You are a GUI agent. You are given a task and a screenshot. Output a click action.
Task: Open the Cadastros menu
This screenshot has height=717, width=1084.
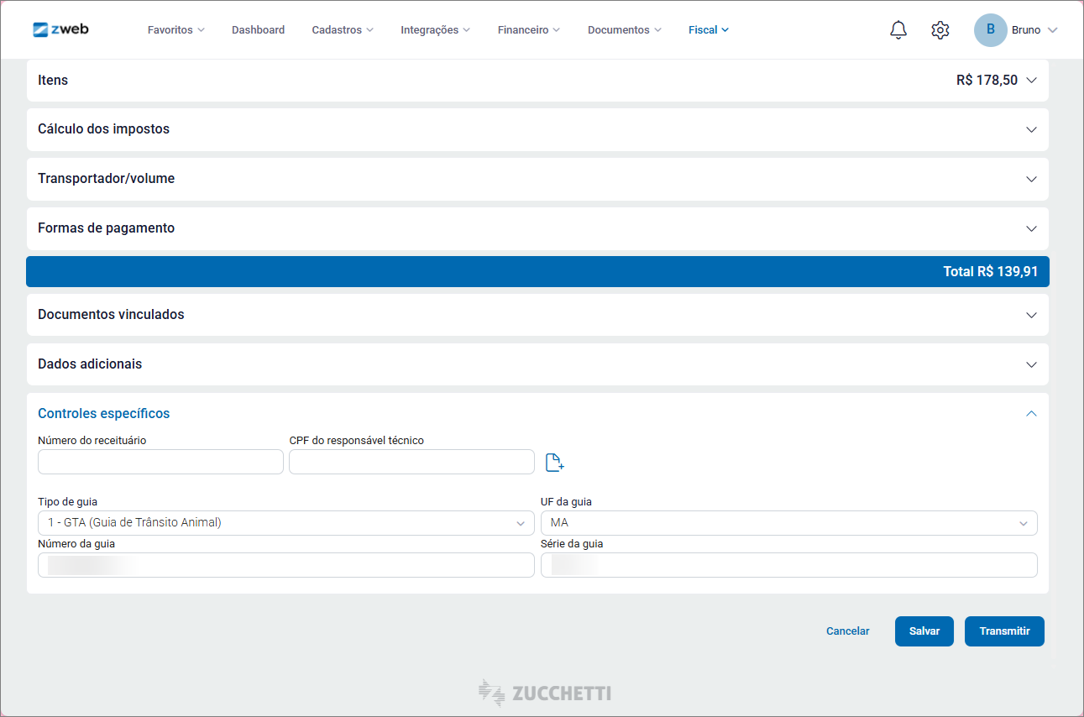point(342,30)
